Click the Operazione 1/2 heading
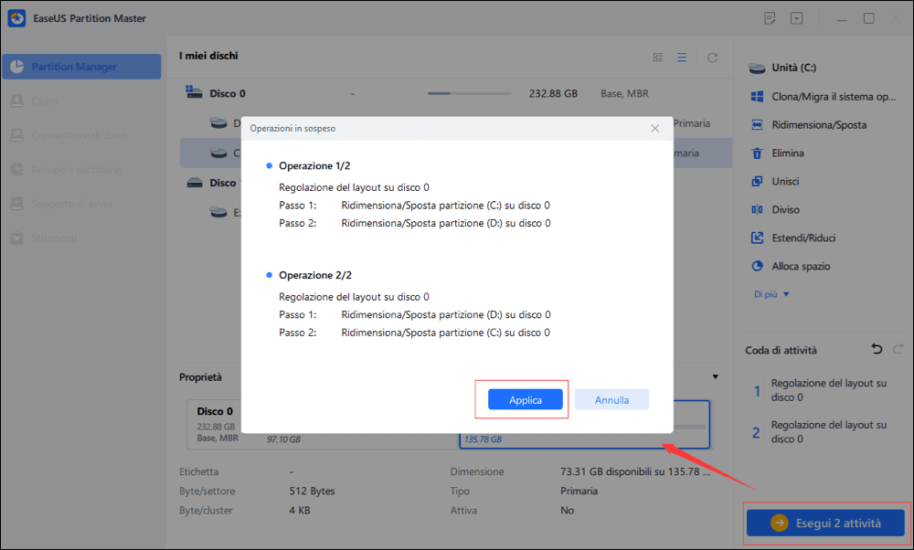Viewport: 914px width, 550px height. coord(314,166)
